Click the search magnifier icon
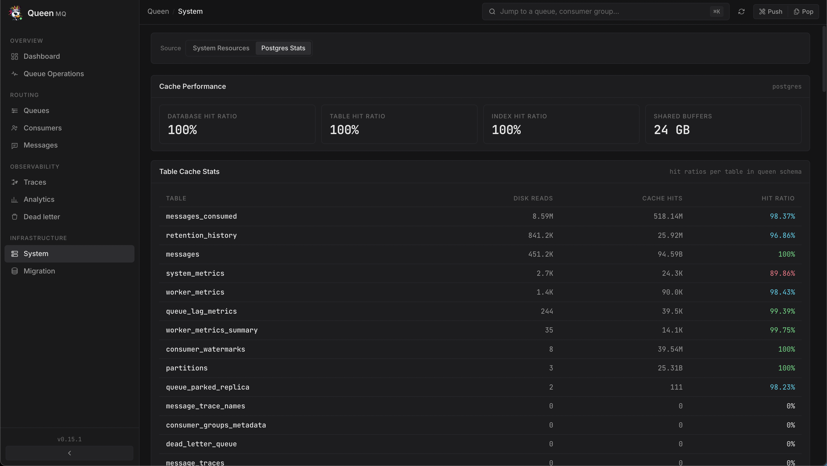This screenshot has width=827, height=466. [492, 12]
